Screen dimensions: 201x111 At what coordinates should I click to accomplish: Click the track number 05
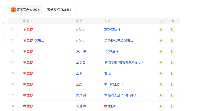[12, 74]
